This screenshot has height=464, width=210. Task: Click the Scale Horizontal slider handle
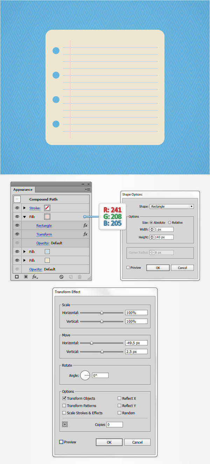102,313
